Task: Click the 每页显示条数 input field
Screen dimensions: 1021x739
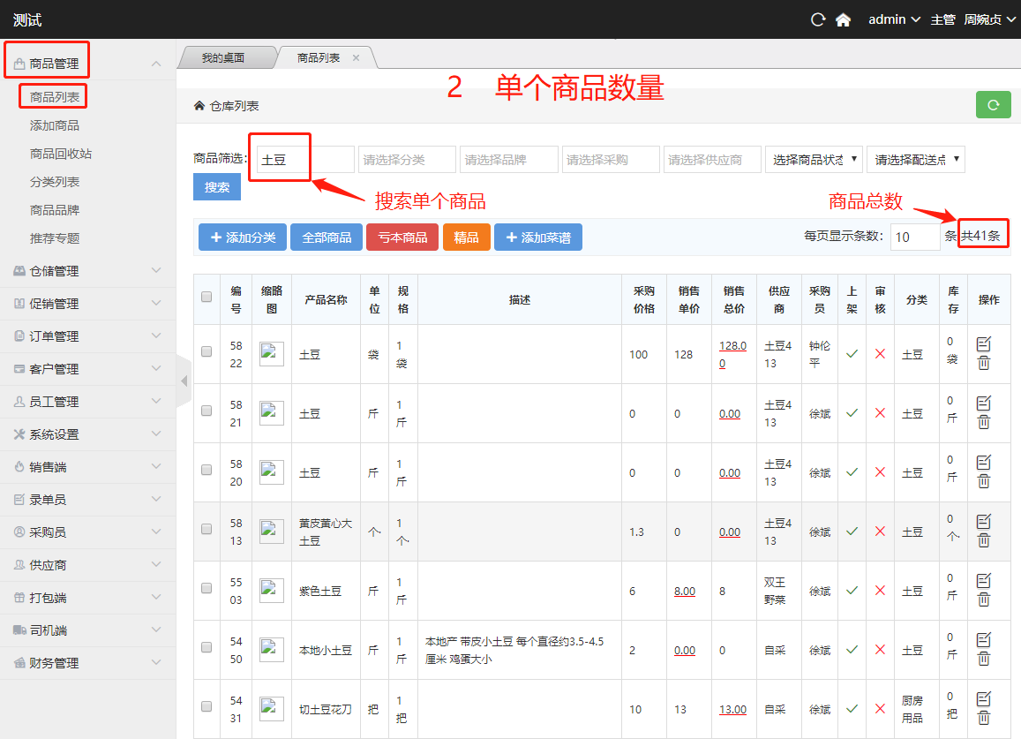Action: (x=914, y=237)
